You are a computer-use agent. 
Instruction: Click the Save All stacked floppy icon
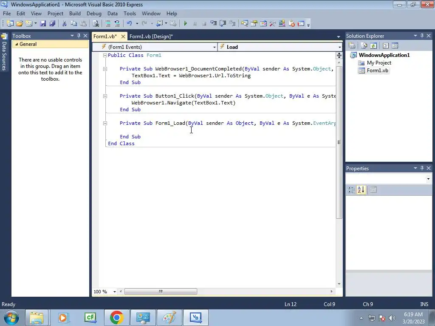tap(52, 24)
